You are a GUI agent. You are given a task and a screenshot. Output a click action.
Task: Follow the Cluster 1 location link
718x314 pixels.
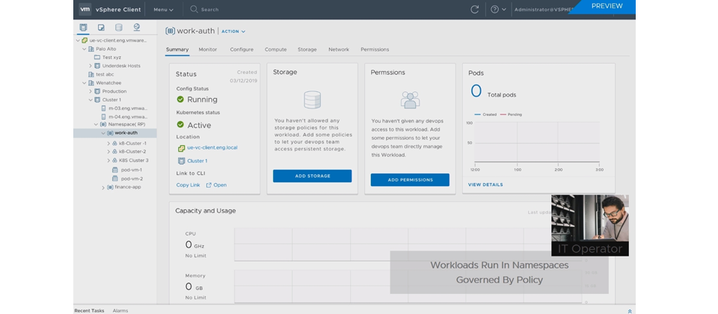[x=197, y=161]
